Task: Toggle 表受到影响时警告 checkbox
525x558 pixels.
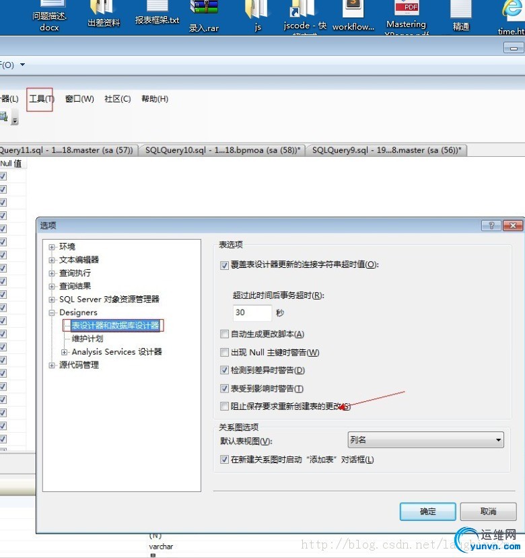Action: [x=224, y=388]
